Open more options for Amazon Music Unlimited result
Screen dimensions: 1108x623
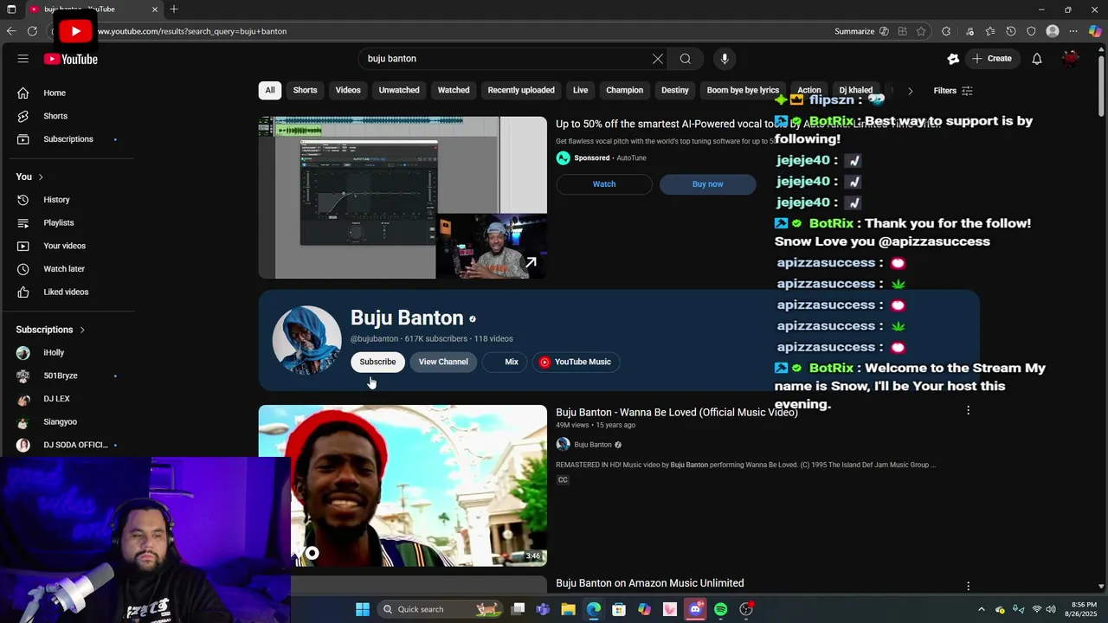[x=968, y=586]
